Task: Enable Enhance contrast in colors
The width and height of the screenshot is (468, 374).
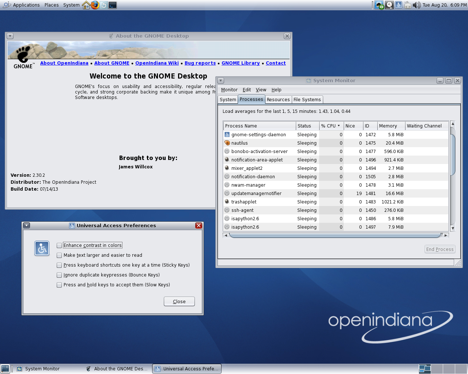Action: [x=59, y=245]
